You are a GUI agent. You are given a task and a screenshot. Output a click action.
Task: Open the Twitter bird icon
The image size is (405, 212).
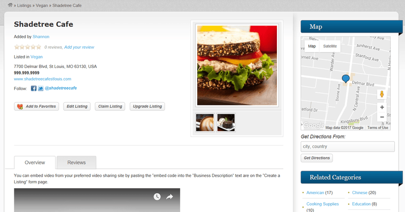pos(41,88)
